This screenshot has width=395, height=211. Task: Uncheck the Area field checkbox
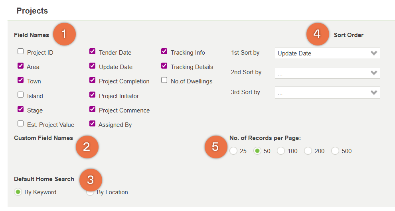tap(21, 66)
